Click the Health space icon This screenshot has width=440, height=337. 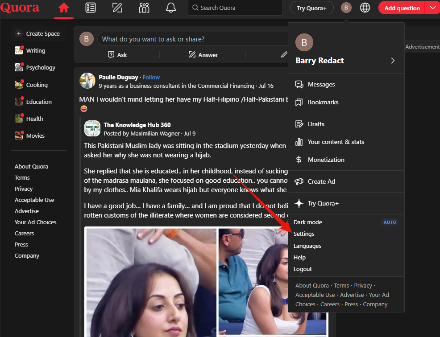click(19, 119)
